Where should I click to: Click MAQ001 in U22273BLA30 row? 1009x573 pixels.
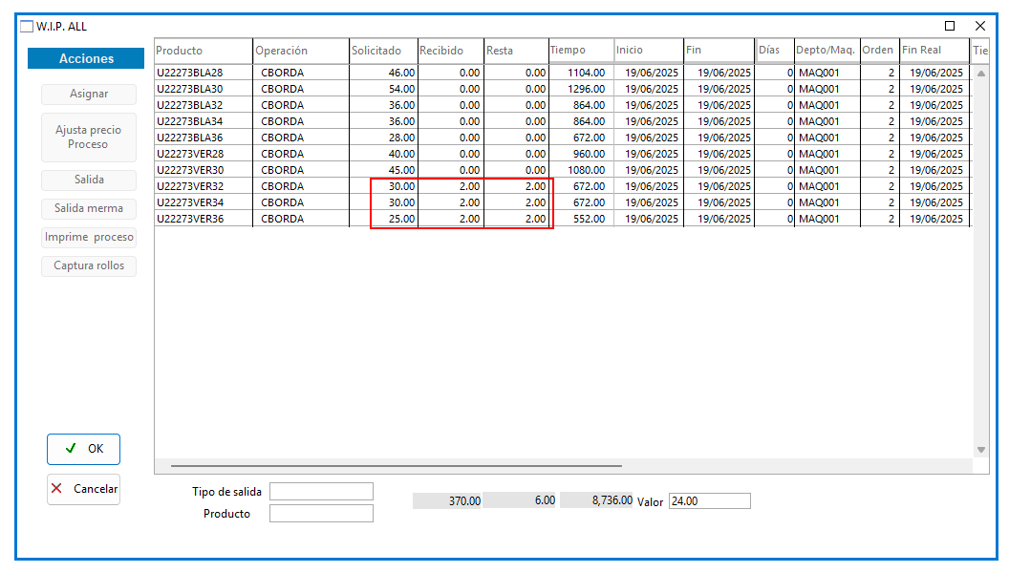(x=819, y=89)
